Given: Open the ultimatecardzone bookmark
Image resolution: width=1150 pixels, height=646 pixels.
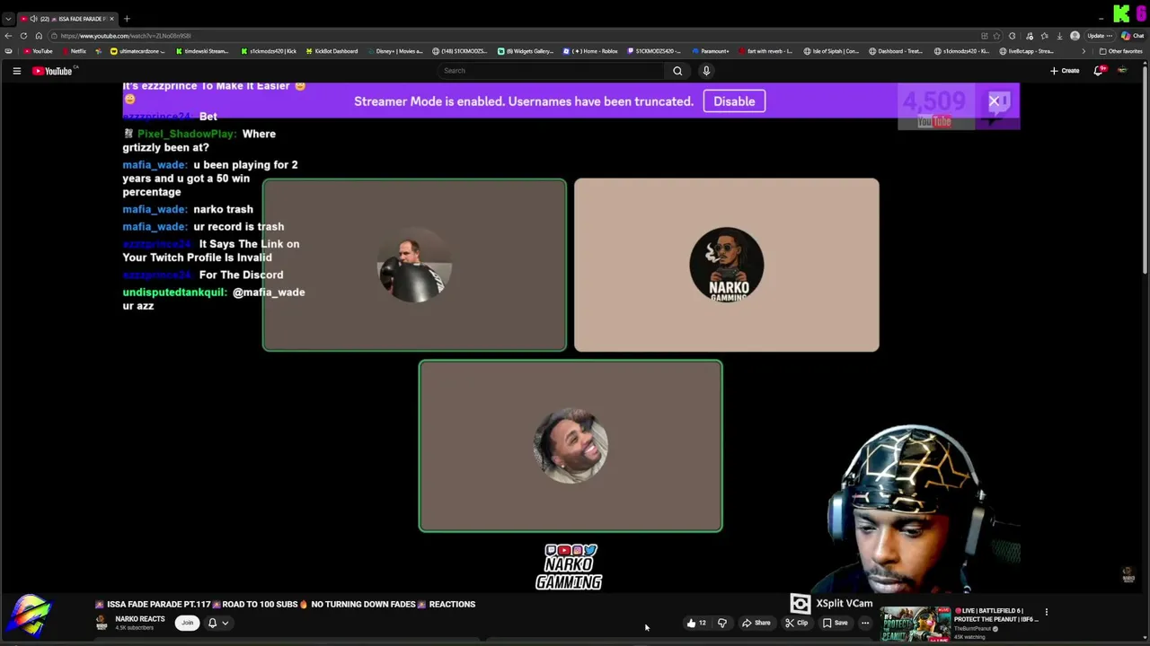Looking at the screenshot, I should tap(137, 51).
